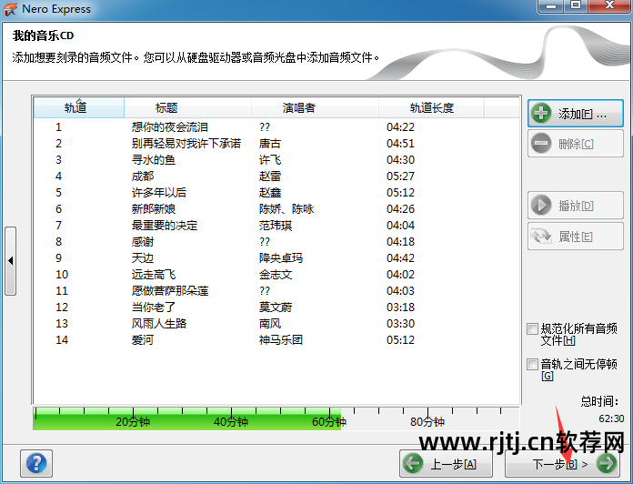Expand the left side panel arrow

pos(11,261)
